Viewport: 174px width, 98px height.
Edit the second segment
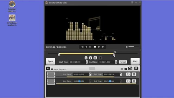128,81
